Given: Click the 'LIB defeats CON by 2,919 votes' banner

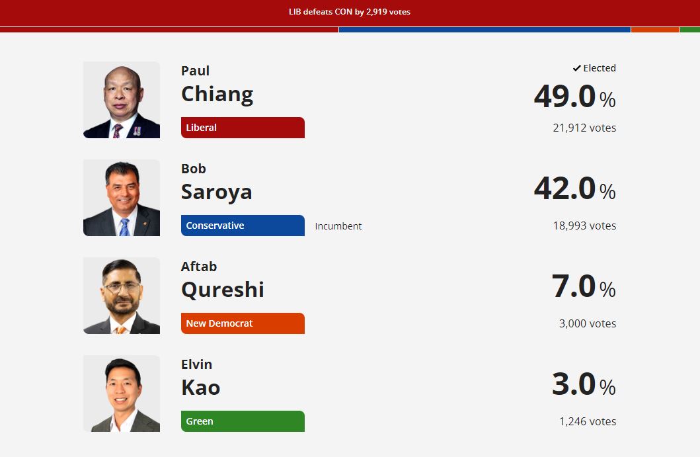Looking at the screenshot, I should [350, 12].
